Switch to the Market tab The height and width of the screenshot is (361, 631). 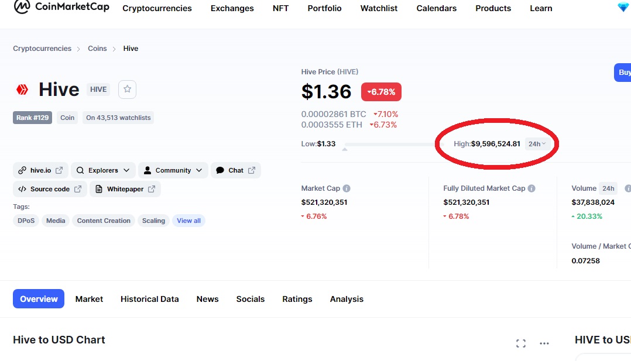click(x=89, y=299)
